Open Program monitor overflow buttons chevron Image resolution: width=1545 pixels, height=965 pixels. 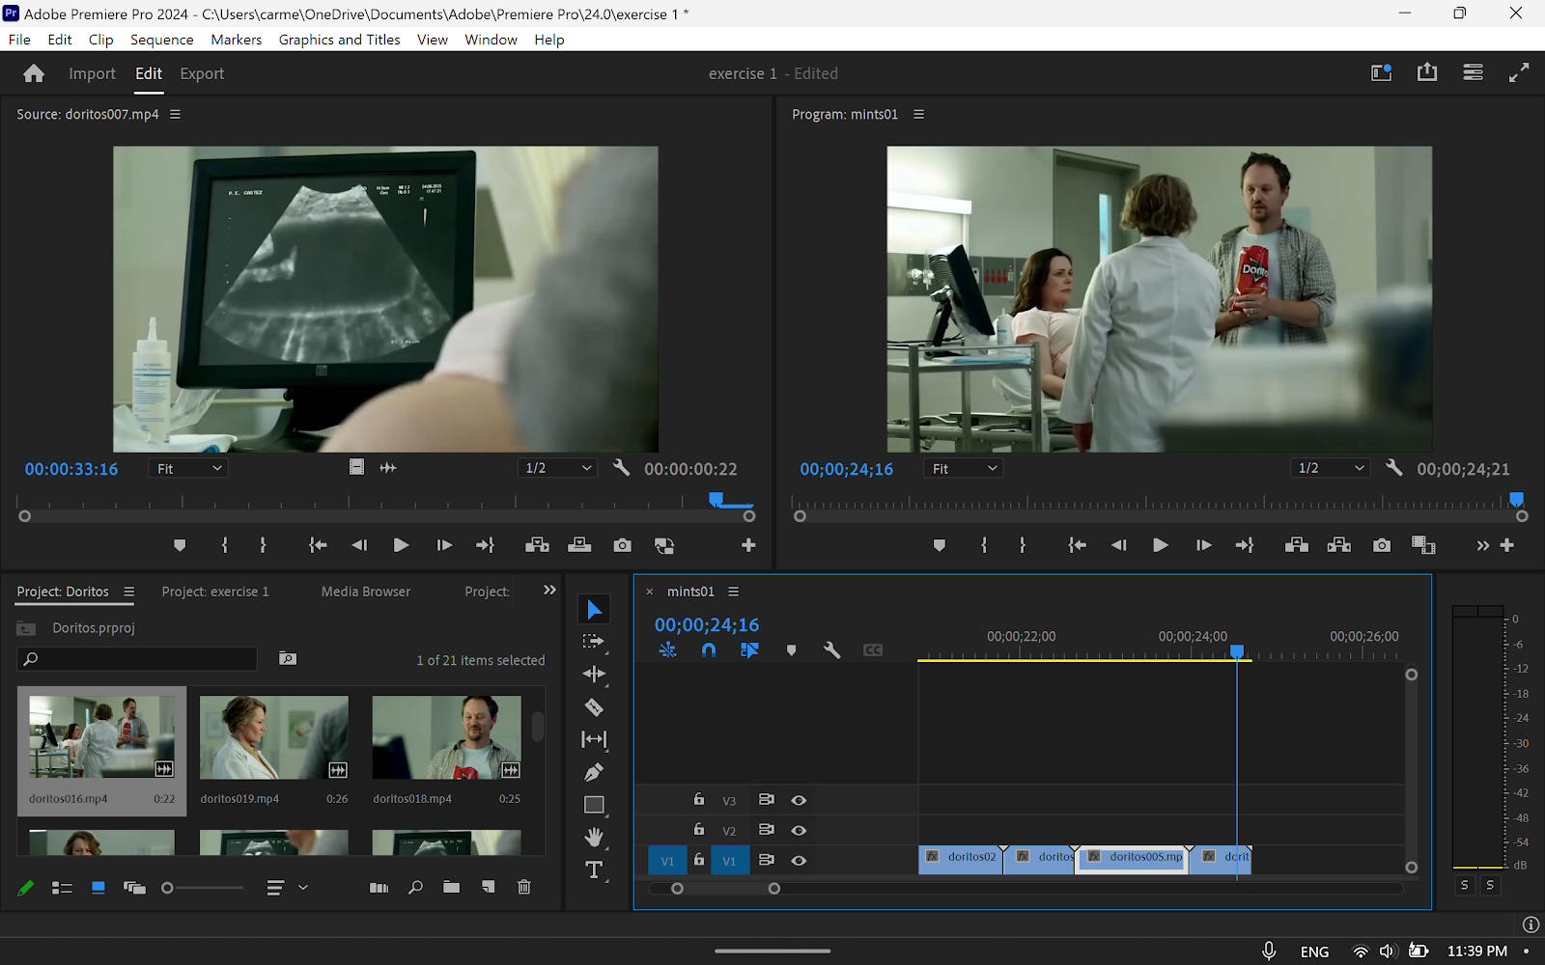click(1482, 545)
